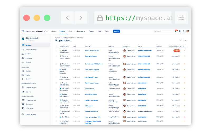211x132 pixels.
Task: Check the box for Guest access ticket
Action: [56, 89]
